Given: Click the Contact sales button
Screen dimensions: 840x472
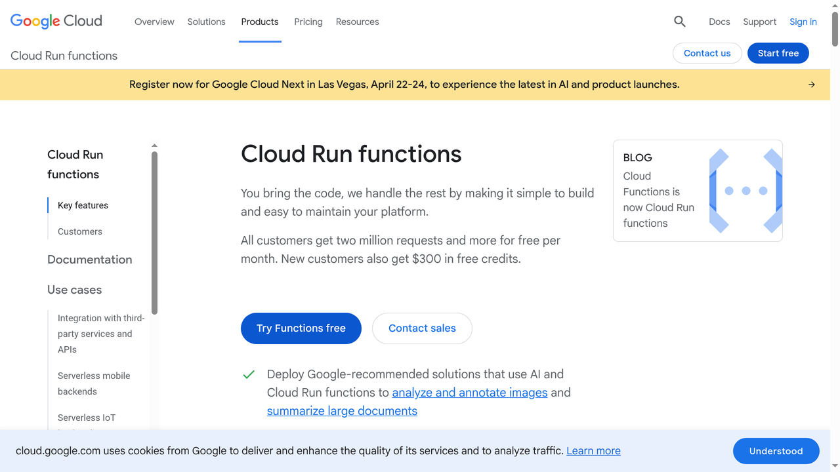Looking at the screenshot, I should 422,328.
